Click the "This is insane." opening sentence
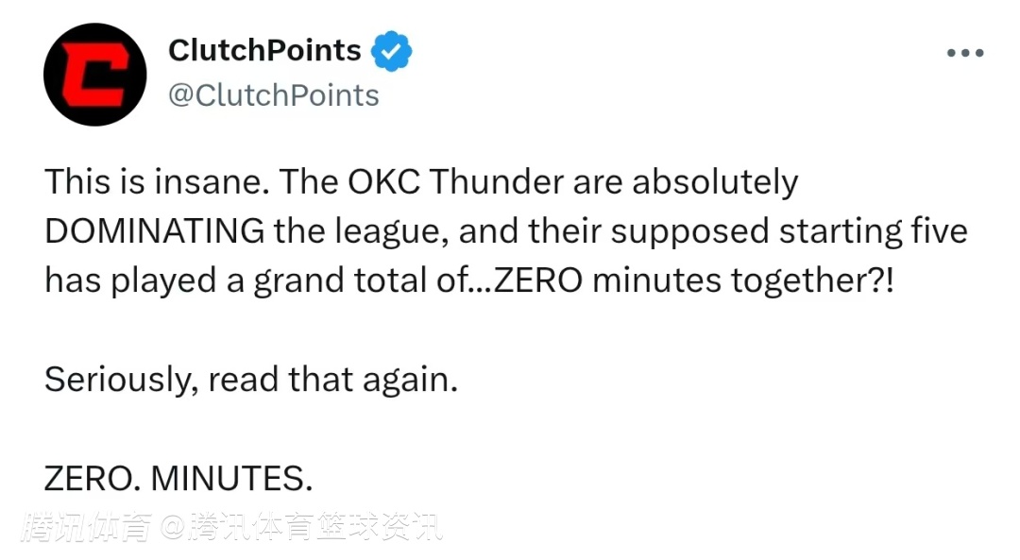1020x560 pixels. coord(151,182)
